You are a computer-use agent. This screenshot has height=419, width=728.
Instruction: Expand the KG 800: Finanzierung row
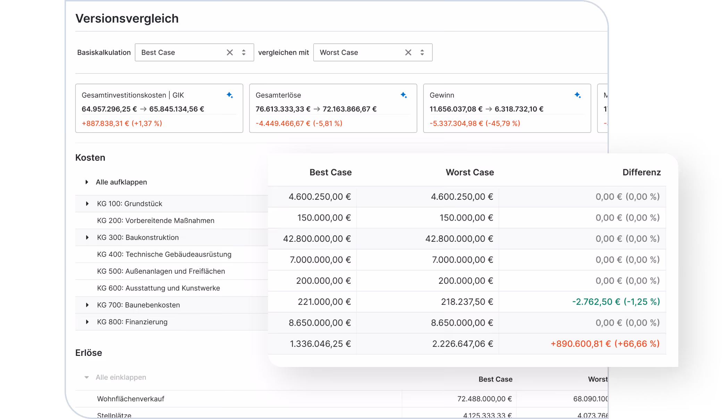click(x=87, y=322)
